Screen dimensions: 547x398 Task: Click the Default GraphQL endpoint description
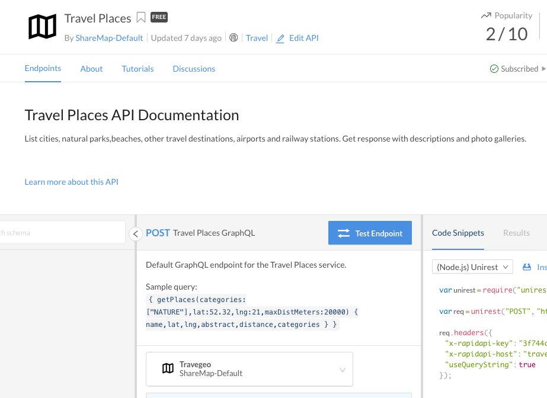click(x=246, y=265)
